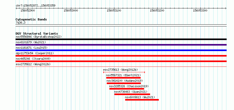
Task: Click the red nsv4736463 variant bar
Action: pos(132,94)
